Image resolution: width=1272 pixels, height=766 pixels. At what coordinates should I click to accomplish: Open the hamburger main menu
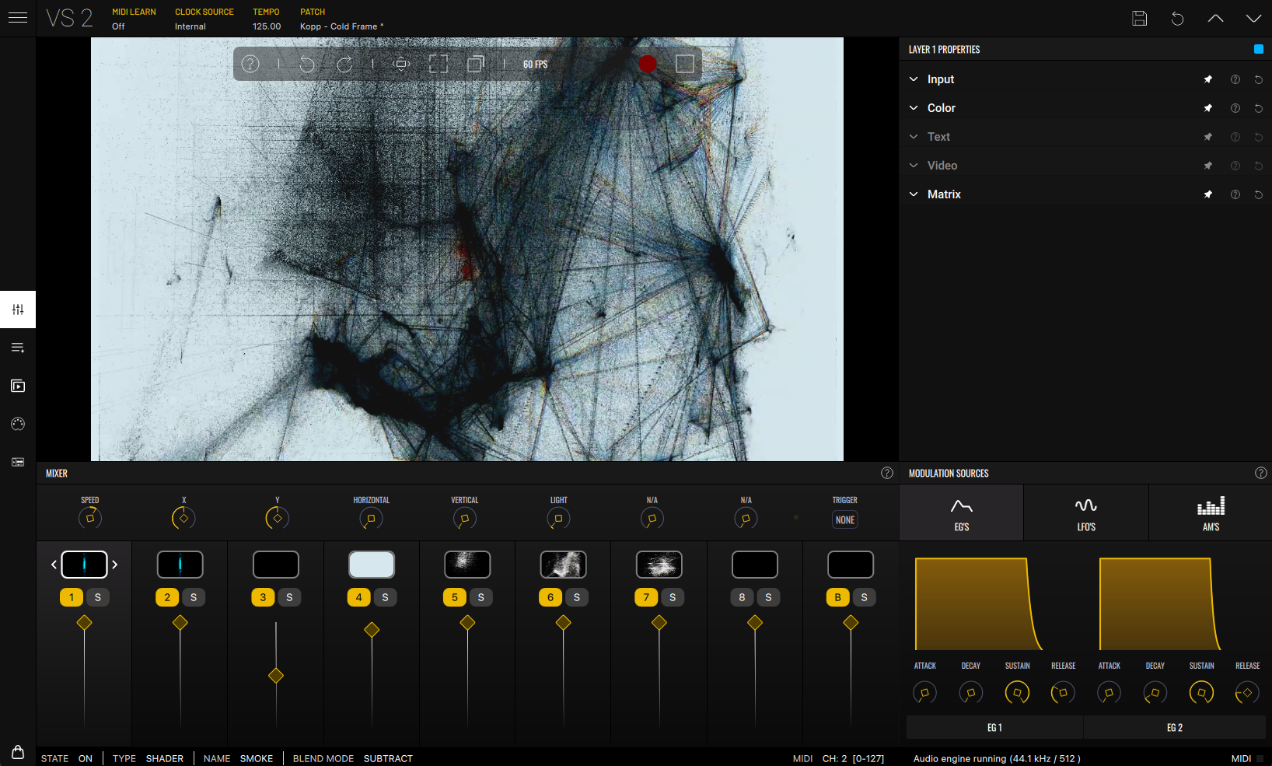18,18
